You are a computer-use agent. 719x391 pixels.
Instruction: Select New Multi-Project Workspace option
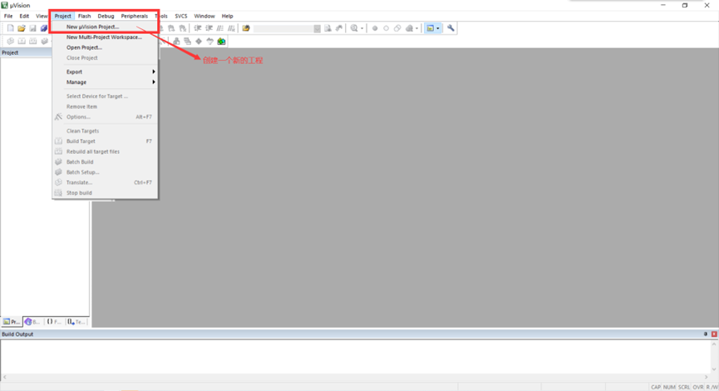tap(104, 37)
